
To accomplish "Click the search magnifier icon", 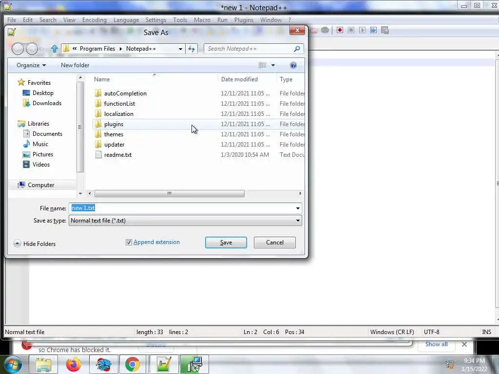I will coord(297,49).
